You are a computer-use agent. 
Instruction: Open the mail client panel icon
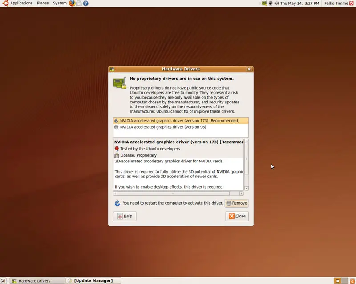(x=79, y=3)
